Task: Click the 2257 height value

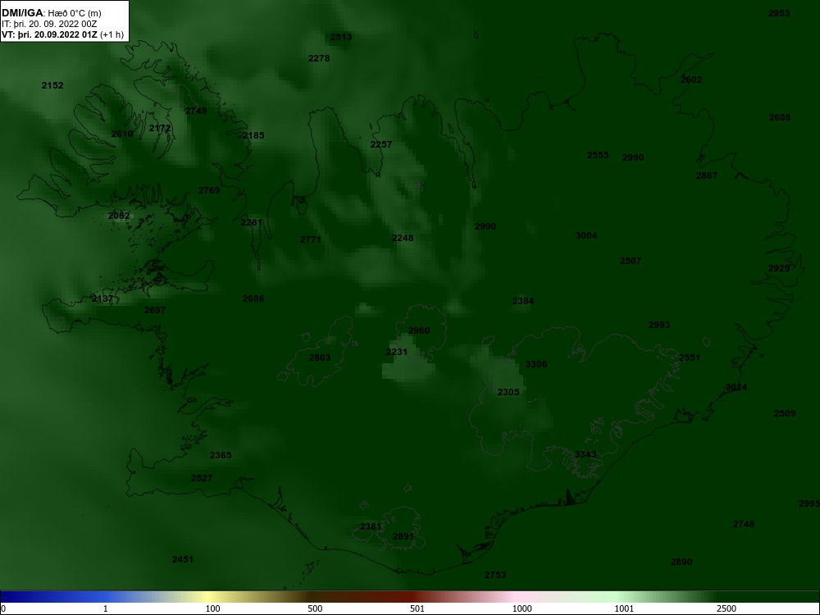Action: (x=381, y=144)
